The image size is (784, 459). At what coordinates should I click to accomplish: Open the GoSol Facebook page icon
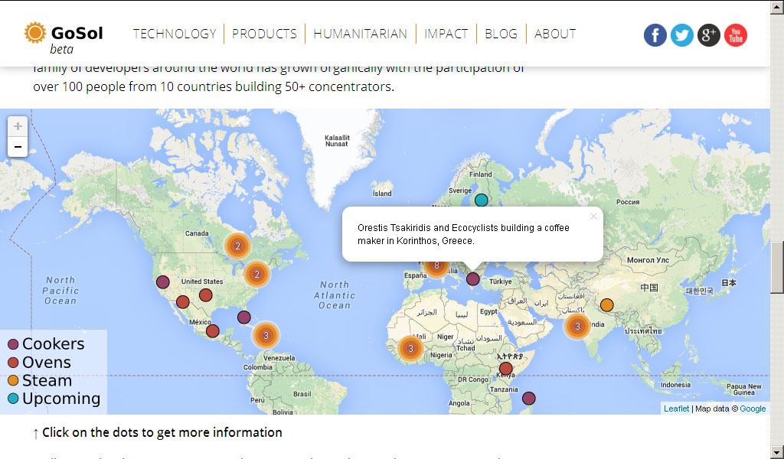point(655,35)
